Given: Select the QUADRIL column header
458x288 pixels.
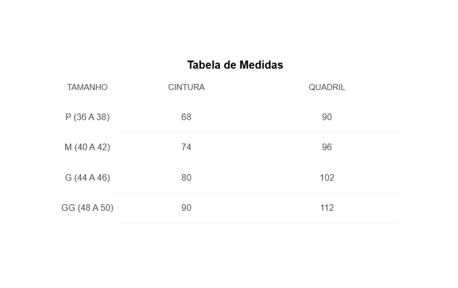Looking at the screenshot, I should [x=327, y=87].
